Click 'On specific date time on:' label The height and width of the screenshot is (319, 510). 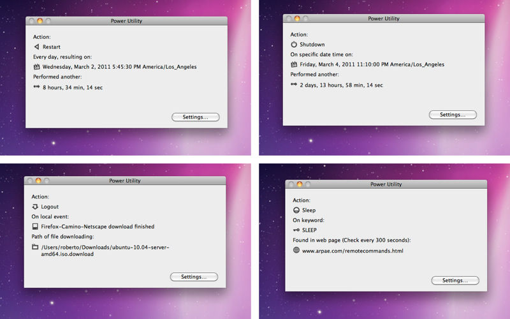tap(322, 55)
